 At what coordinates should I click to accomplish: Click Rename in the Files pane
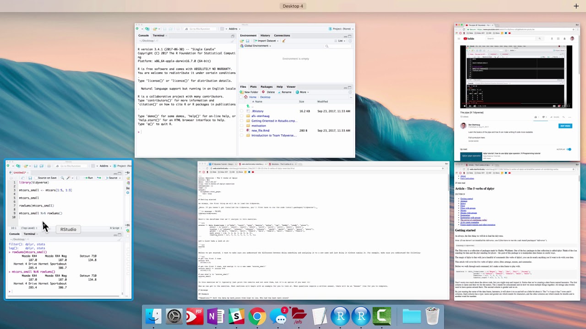284,92
